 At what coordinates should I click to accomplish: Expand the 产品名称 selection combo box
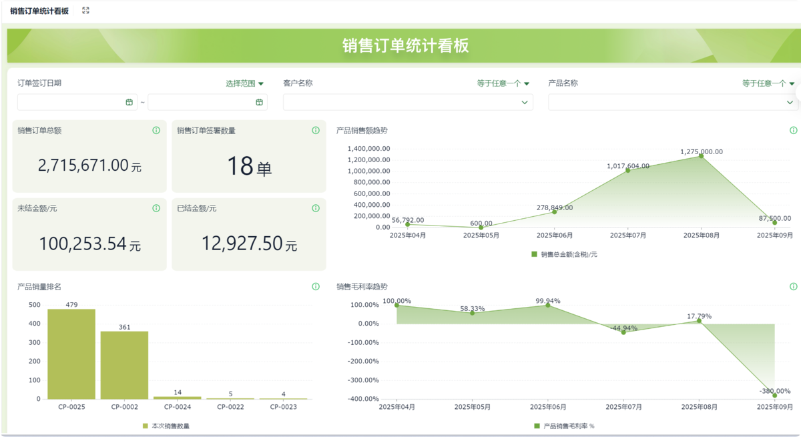click(x=673, y=102)
